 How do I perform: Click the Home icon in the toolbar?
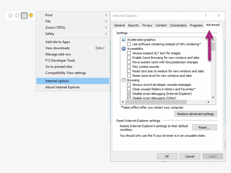point(10,15)
